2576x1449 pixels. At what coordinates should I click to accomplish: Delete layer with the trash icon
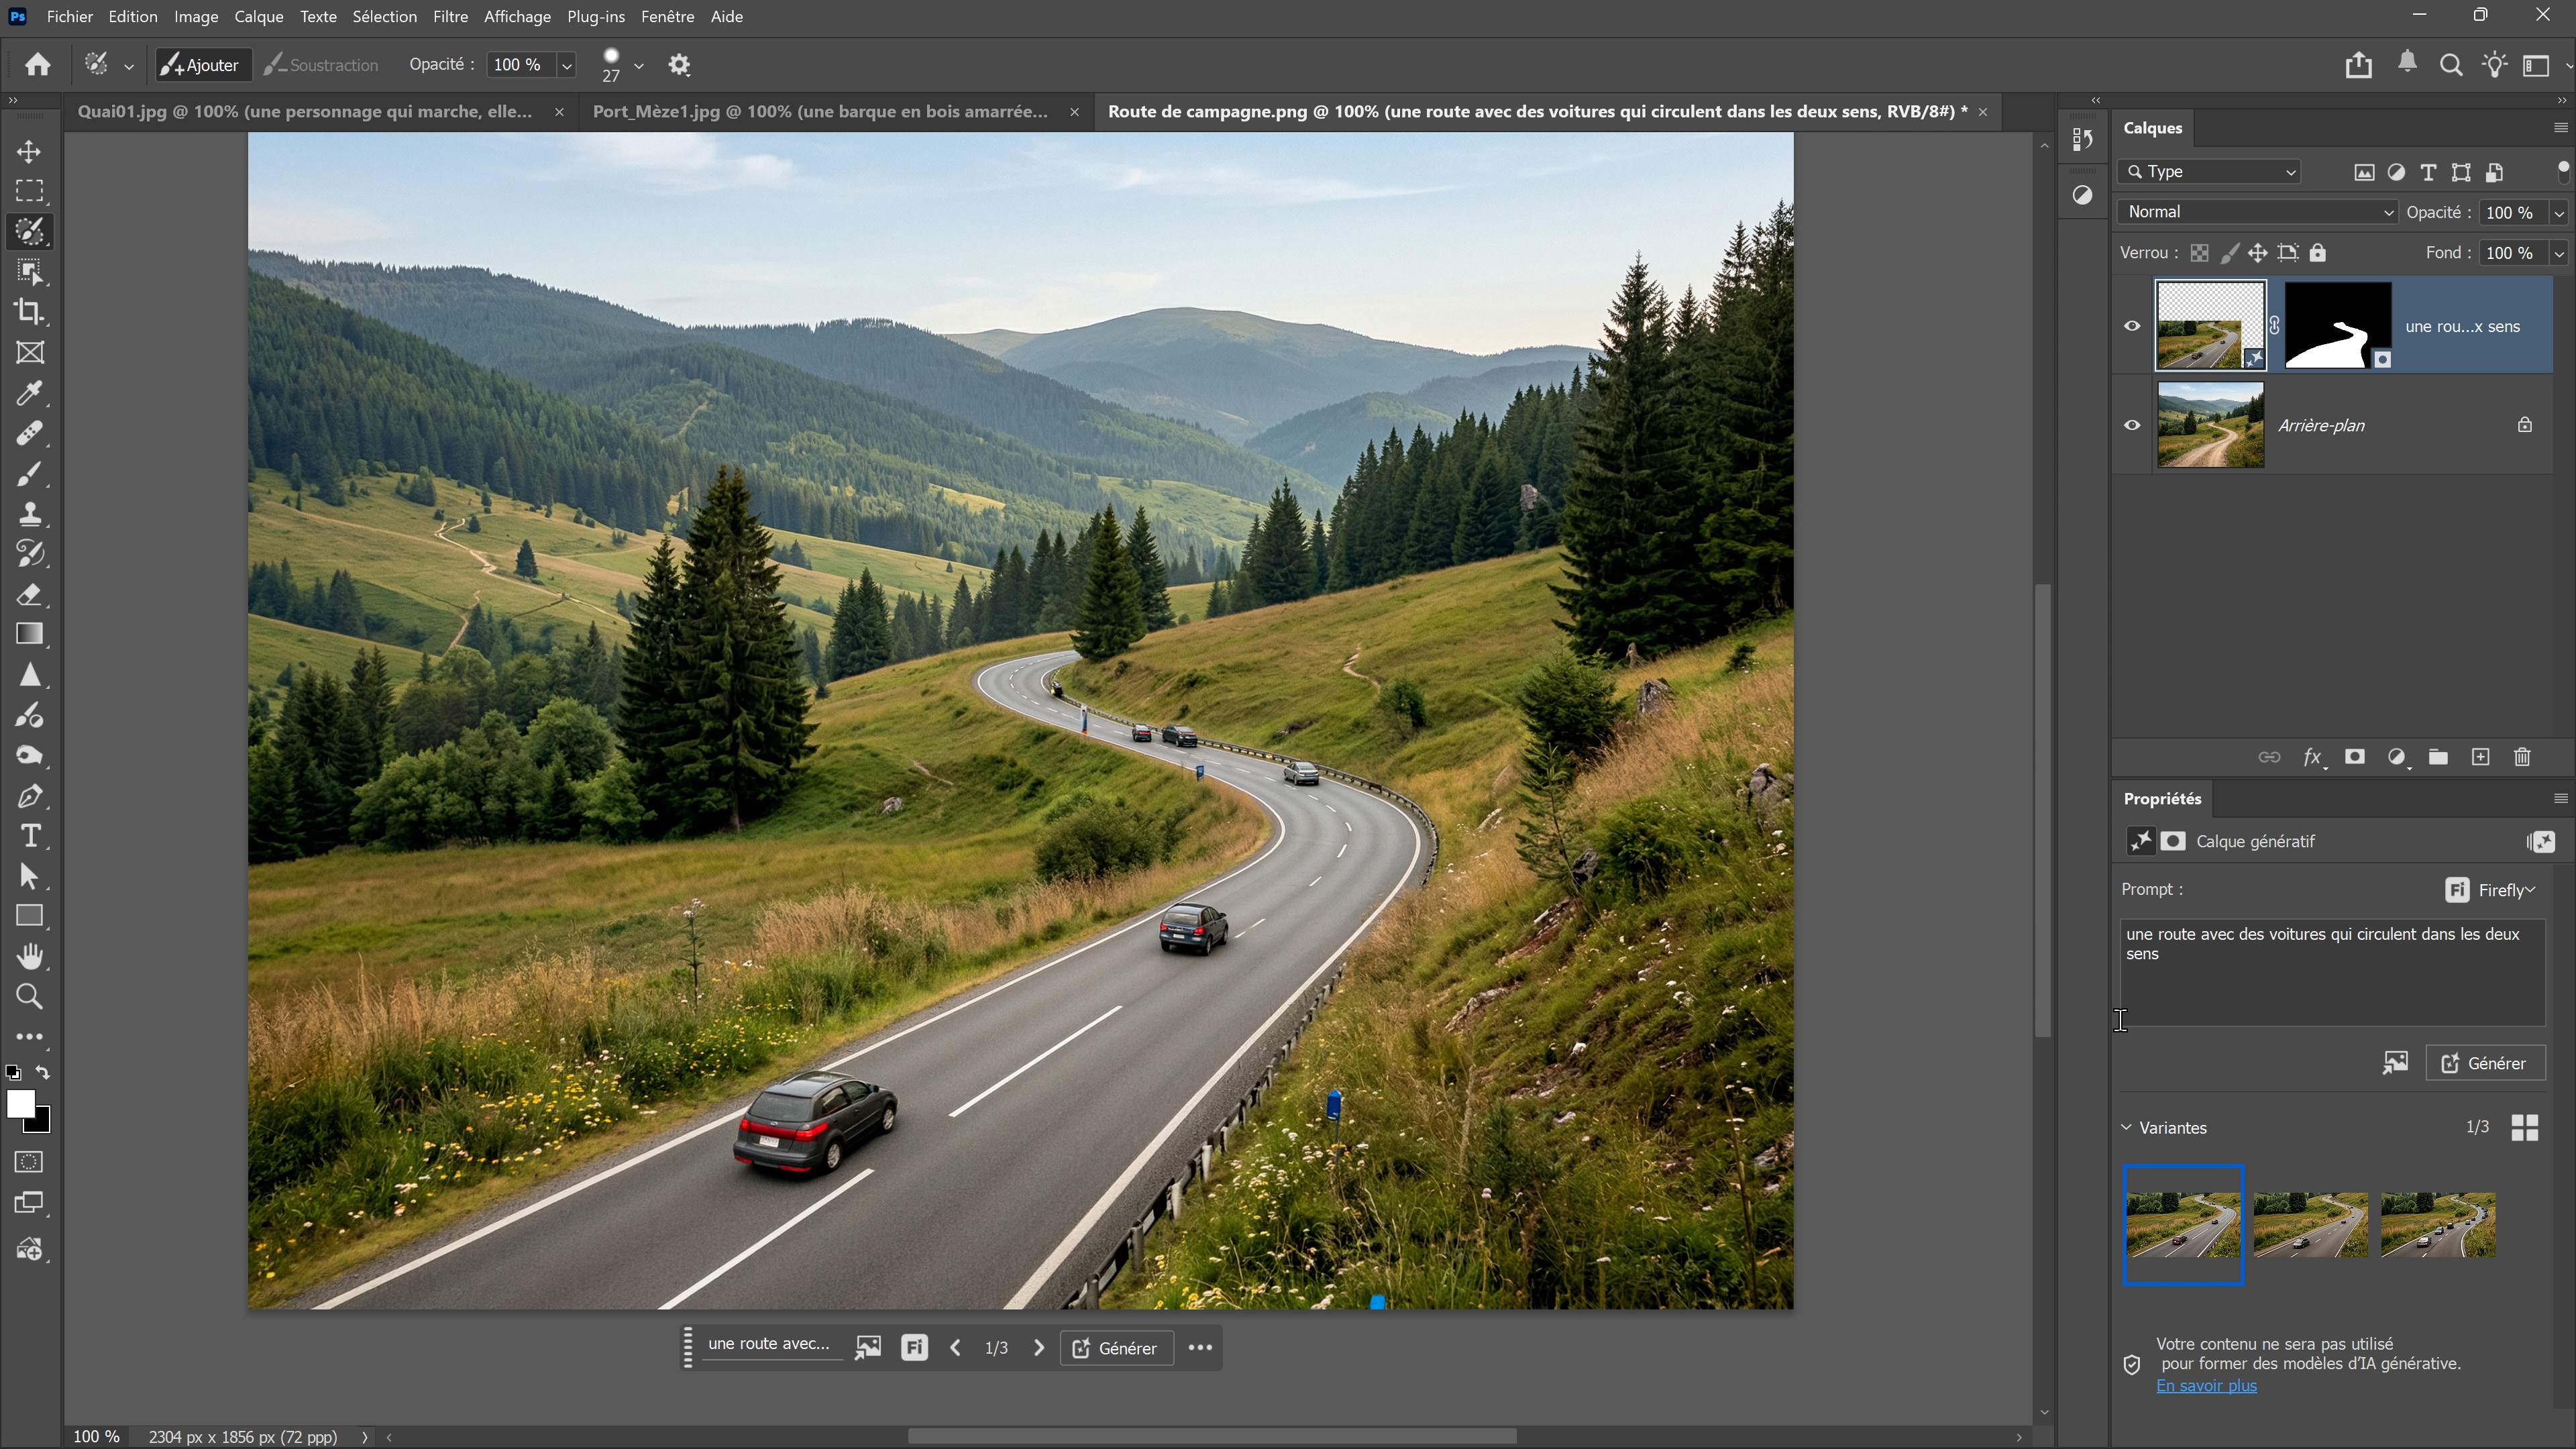pyautogui.click(x=2522, y=757)
